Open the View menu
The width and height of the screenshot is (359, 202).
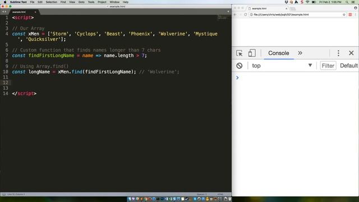[x=72, y=2]
